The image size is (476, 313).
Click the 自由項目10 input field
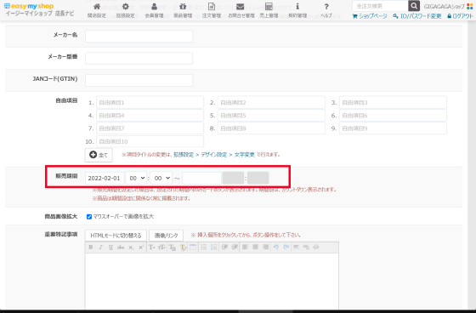[x=150, y=141]
